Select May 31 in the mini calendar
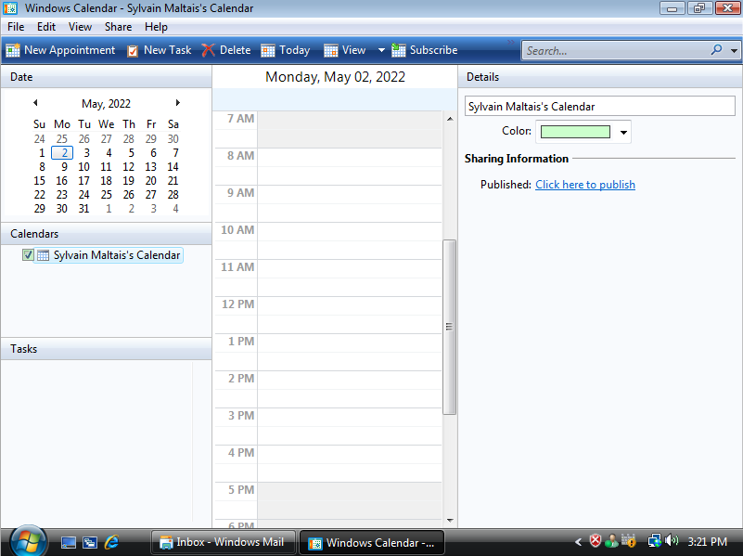This screenshot has width=743, height=556. point(83,209)
